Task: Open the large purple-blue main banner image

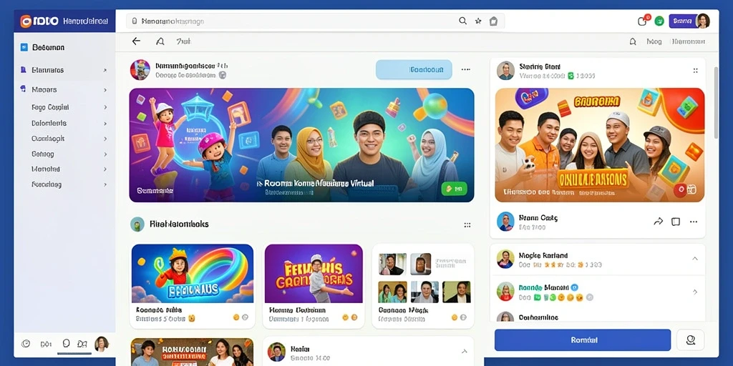Action: [x=301, y=145]
